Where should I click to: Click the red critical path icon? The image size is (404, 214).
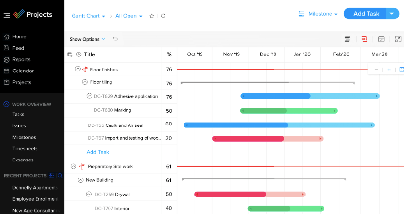[364, 39]
